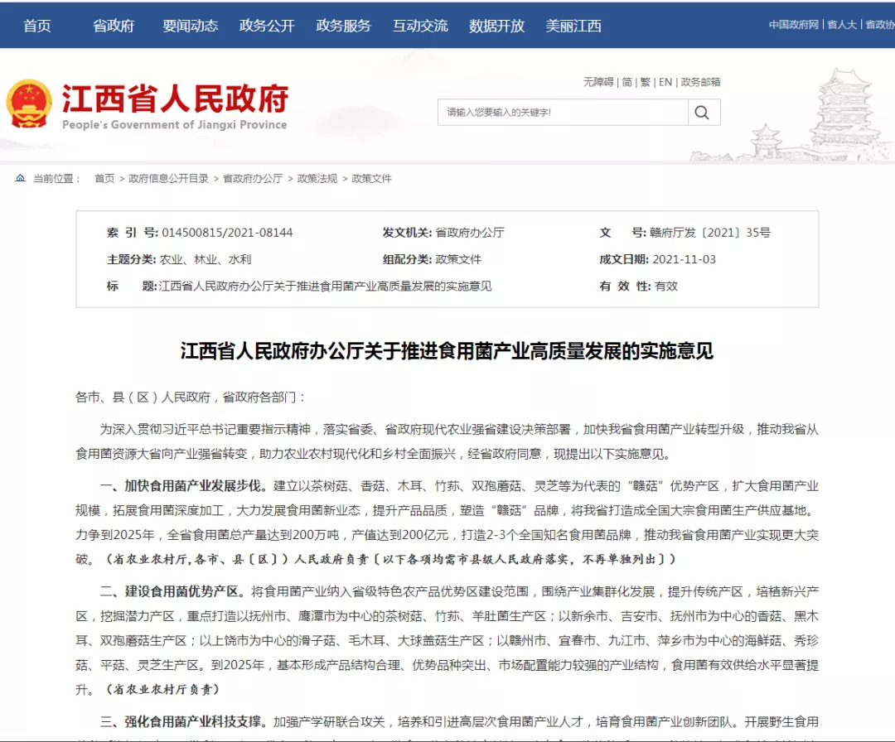Screen dimensions: 895x742
Task: Open the 省人大 link
Action: [x=842, y=26]
